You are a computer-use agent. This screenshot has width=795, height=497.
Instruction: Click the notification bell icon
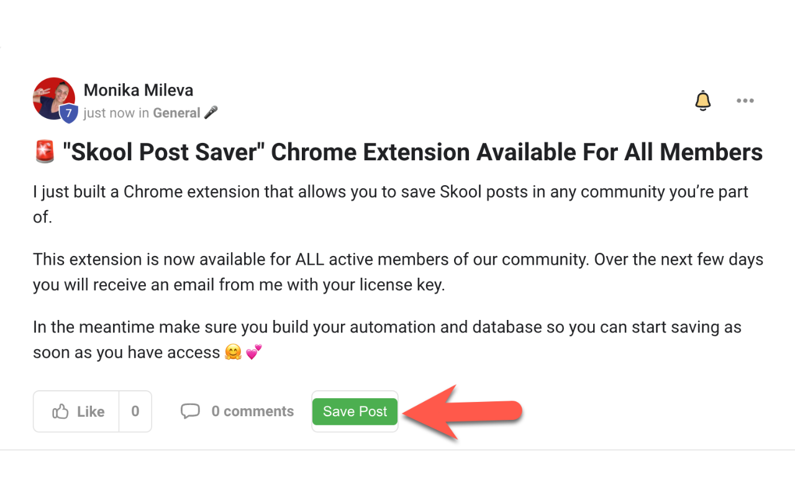(x=702, y=100)
